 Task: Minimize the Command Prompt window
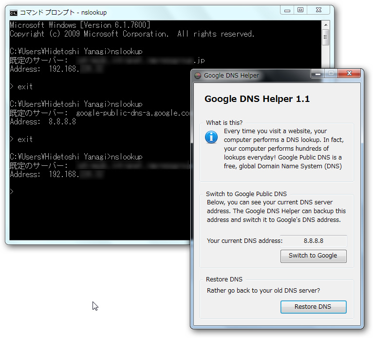pyautogui.click(x=287, y=10)
